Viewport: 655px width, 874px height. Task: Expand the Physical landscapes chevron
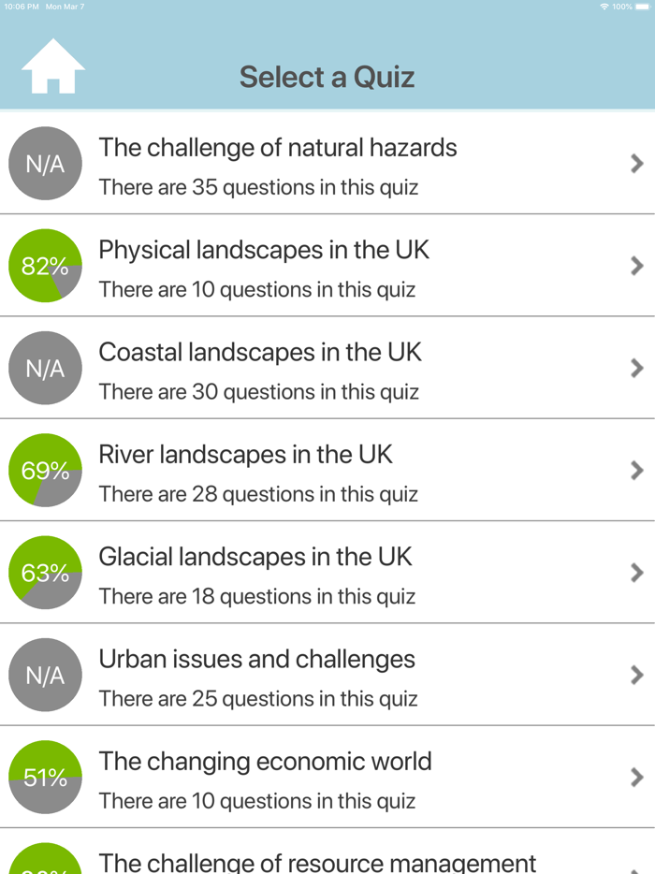pos(635,266)
